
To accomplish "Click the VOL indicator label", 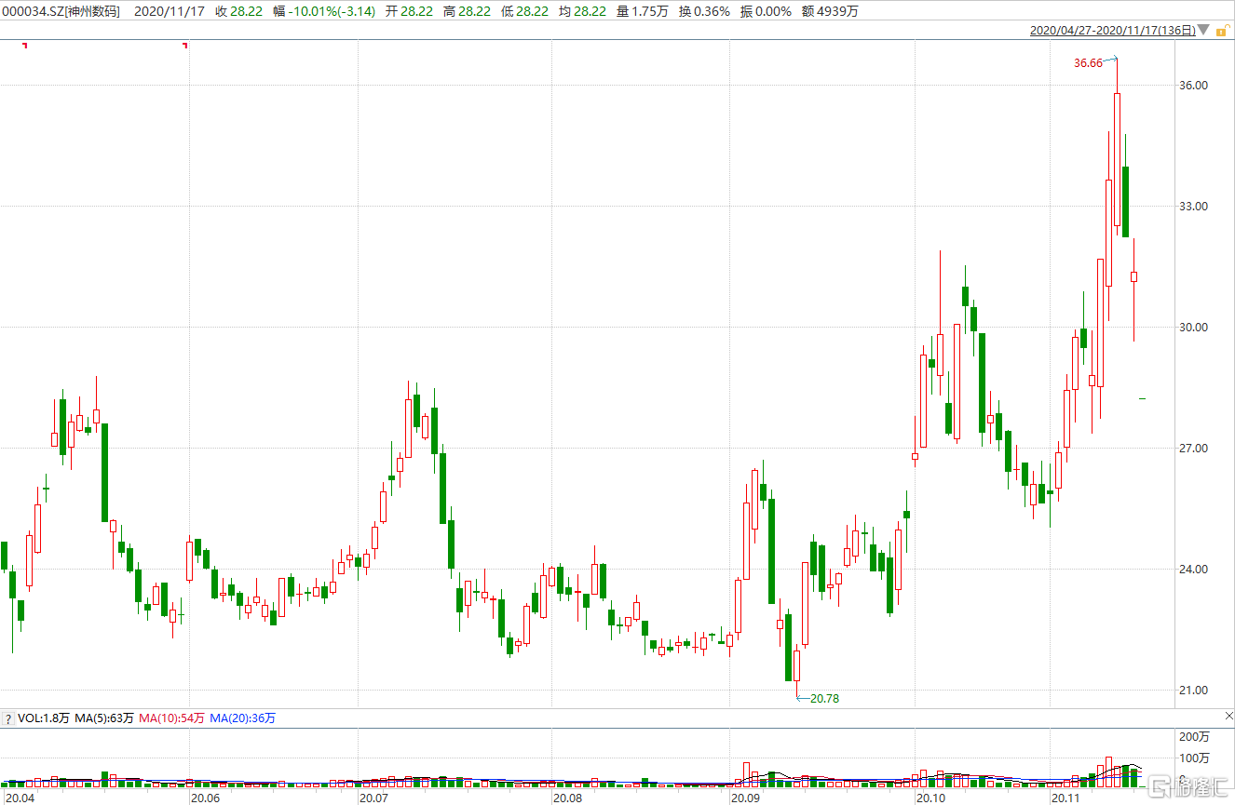I will 43,718.
